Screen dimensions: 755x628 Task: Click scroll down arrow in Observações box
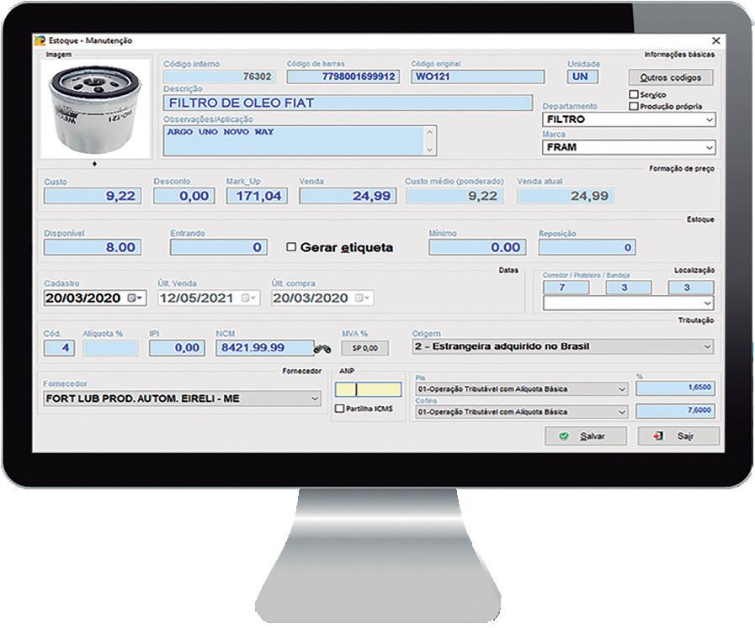coord(429,150)
